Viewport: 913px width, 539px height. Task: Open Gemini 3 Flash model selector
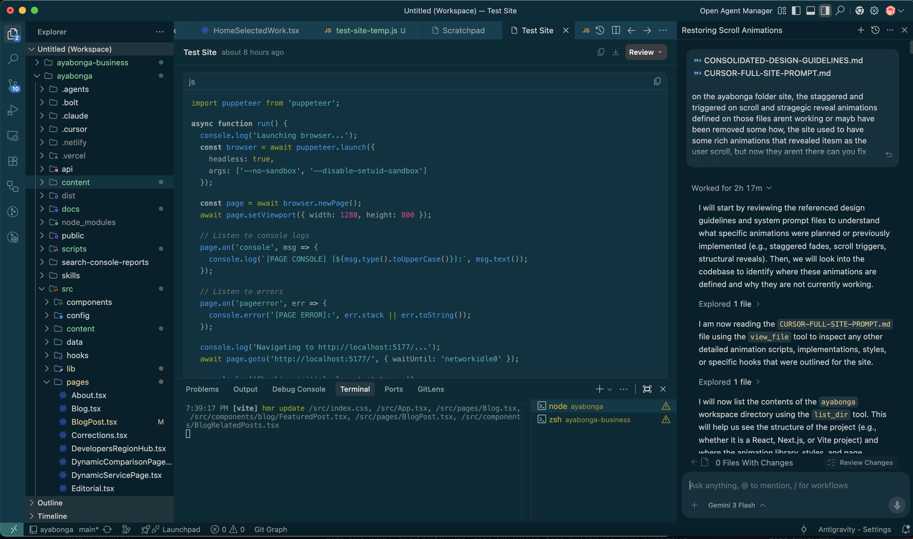tap(737, 505)
